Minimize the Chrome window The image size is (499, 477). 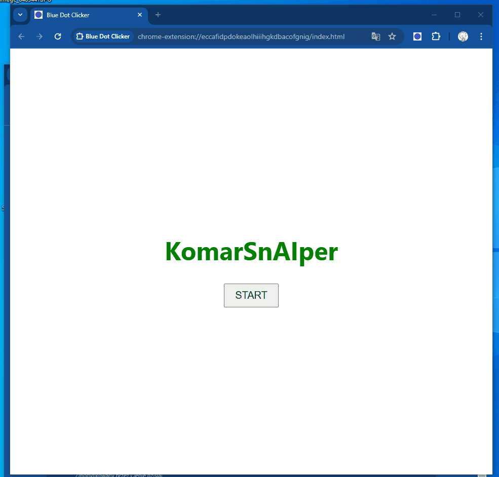434,15
